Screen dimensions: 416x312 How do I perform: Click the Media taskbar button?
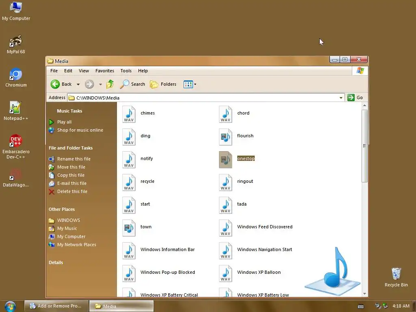[121, 306]
